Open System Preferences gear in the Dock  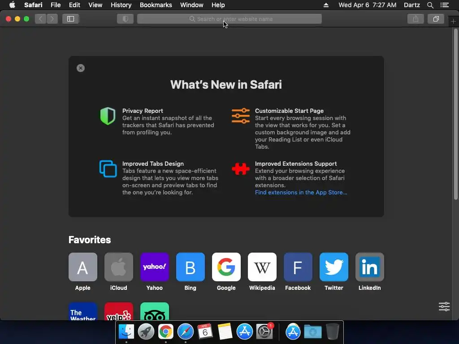point(264,331)
